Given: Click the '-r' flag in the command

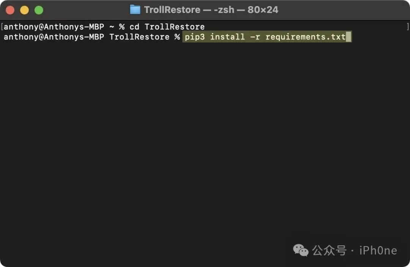Looking at the screenshot, I should pos(255,37).
